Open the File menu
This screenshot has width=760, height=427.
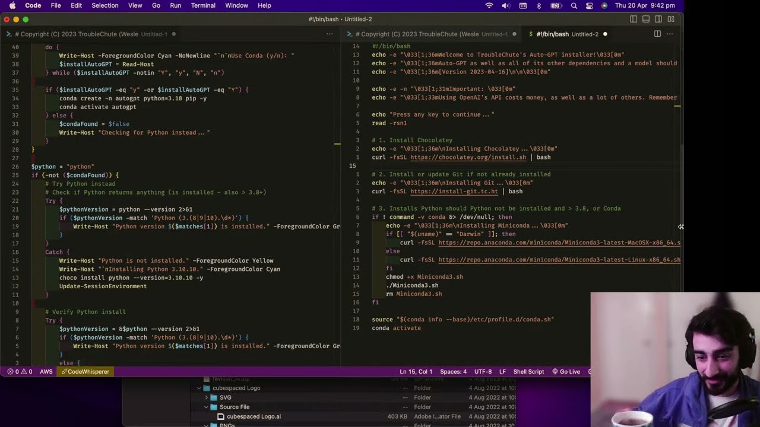pos(56,5)
